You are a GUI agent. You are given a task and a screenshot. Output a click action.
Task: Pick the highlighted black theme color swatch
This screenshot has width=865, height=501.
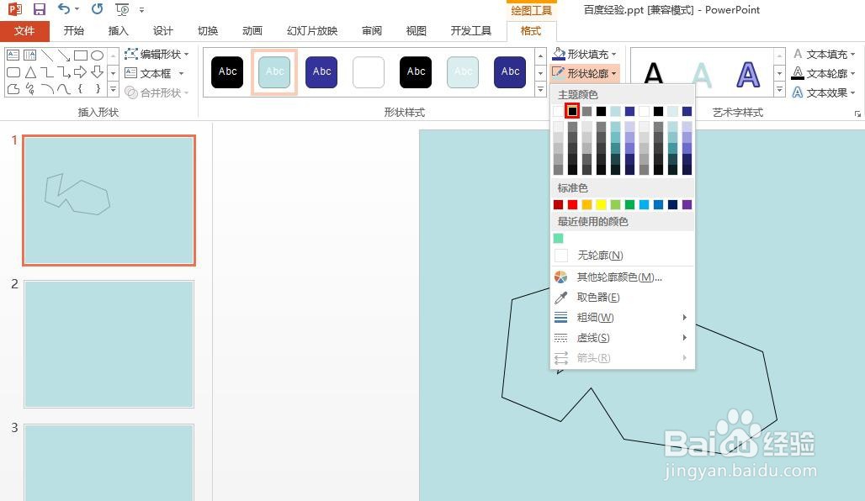point(573,111)
